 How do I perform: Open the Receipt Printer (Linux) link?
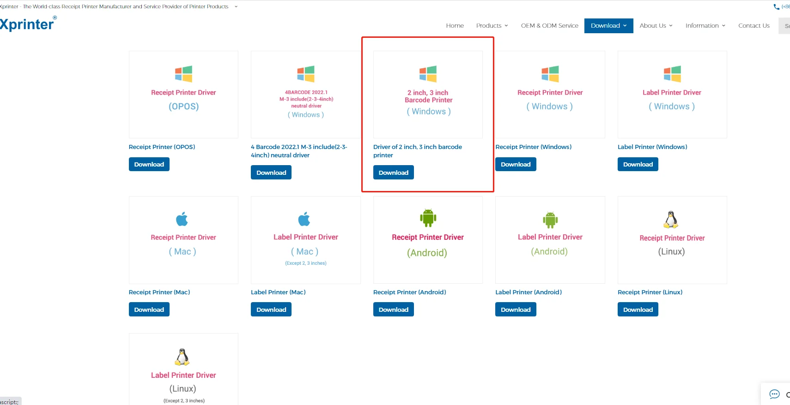tap(650, 292)
